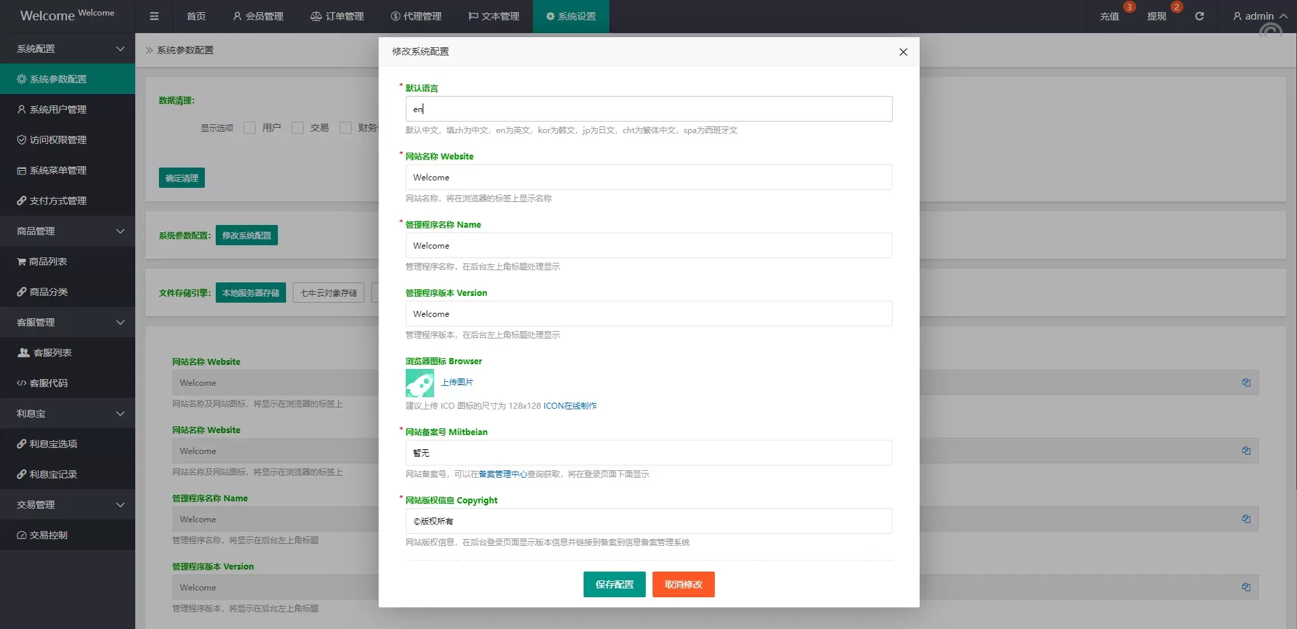Screen dimensions: 1297x629
Task: Open 充值 notifications in header
Action: click(x=1109, y=16)
